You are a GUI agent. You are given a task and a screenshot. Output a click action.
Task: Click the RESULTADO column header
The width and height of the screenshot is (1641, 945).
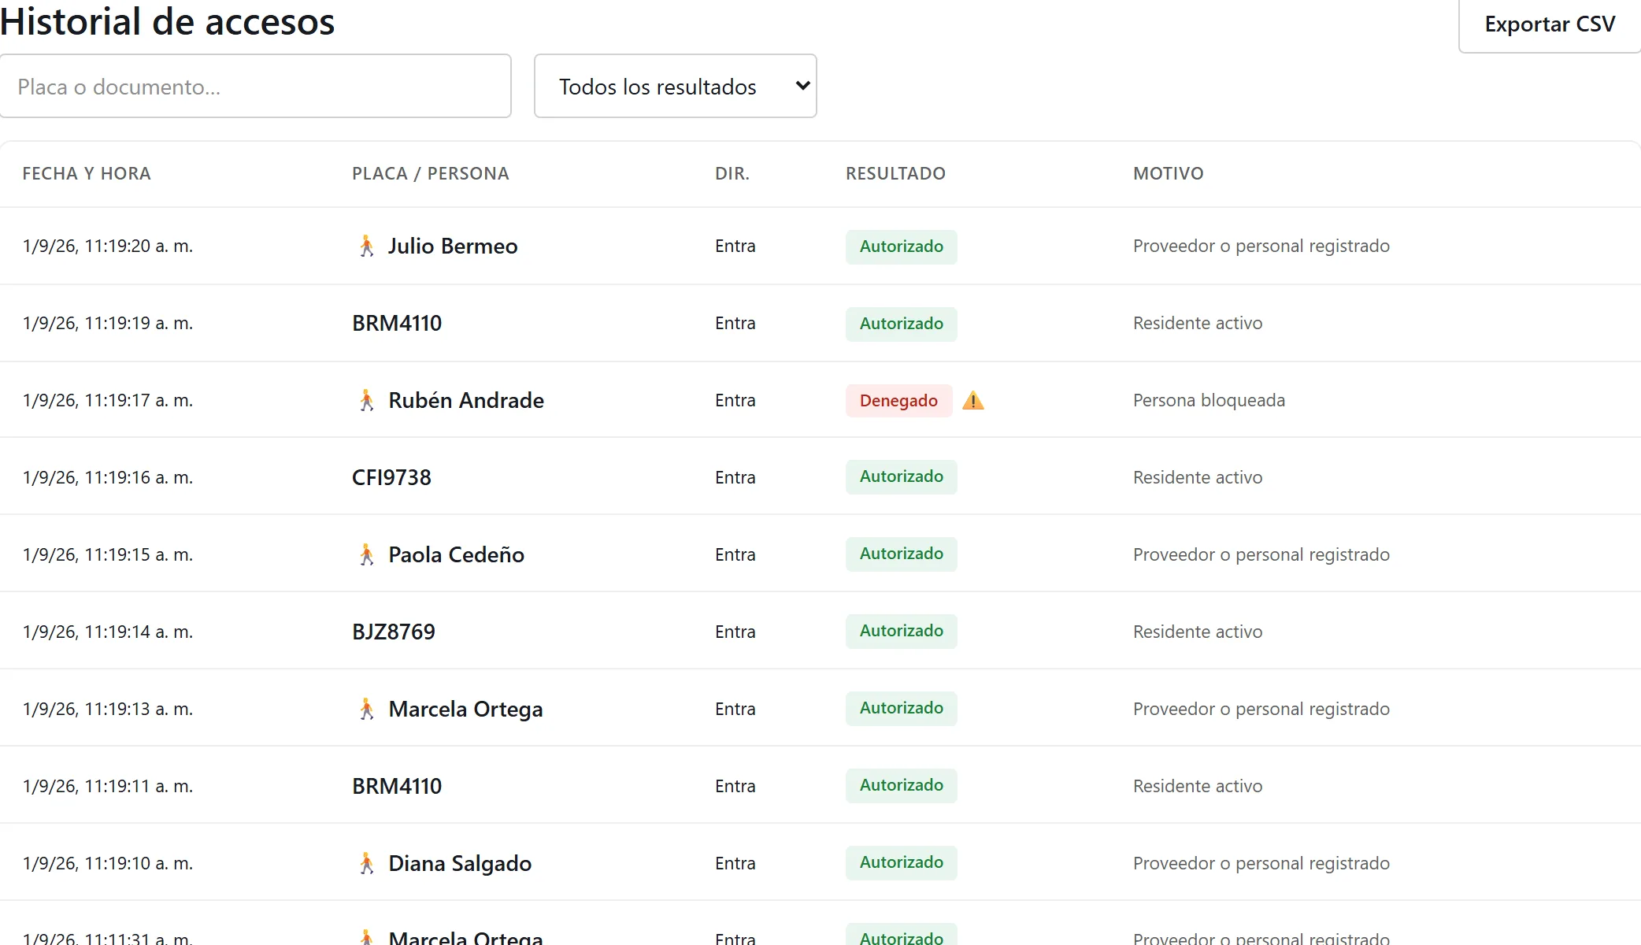[895, 173]
